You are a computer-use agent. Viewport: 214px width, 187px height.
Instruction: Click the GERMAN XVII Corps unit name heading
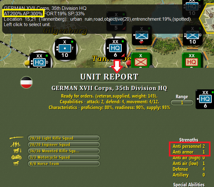pos(109,88)
